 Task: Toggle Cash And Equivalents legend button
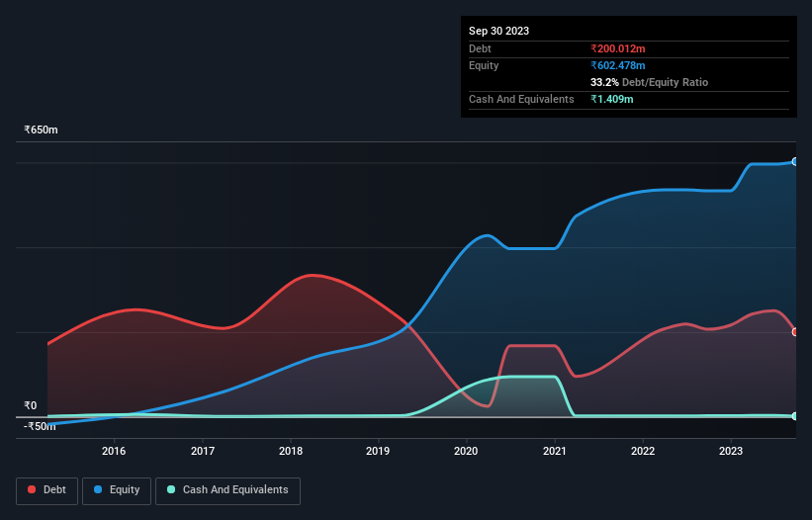point(227,490)
